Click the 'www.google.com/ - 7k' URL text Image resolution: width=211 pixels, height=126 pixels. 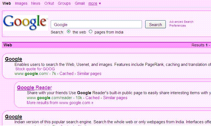35,74
